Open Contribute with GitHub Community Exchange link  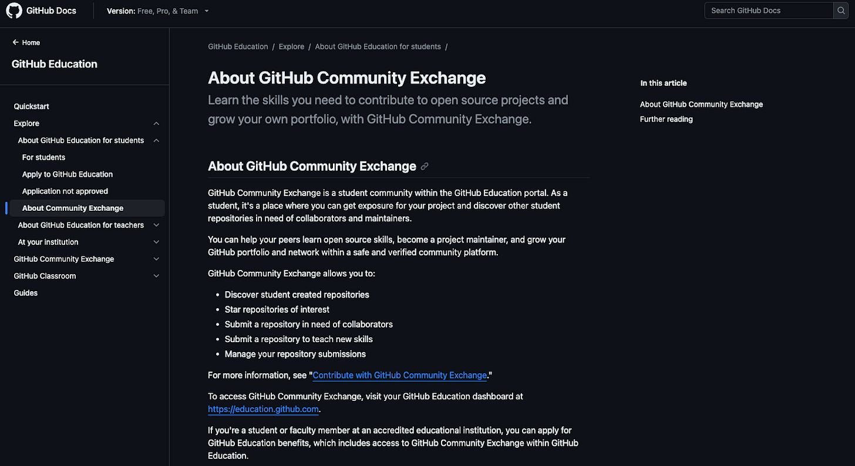pyautogui.click(x=400, y=375)
